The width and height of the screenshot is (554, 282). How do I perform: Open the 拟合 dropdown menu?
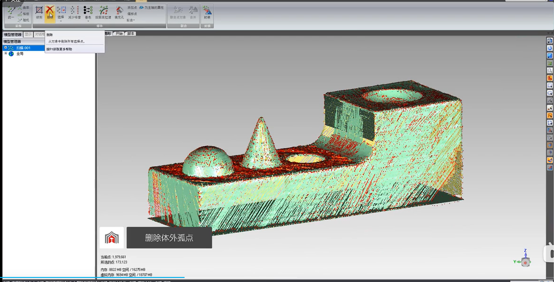131,20
